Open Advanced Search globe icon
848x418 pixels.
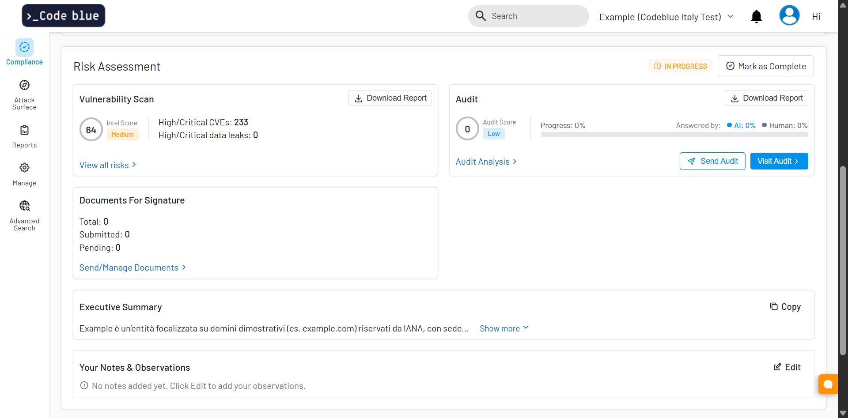pyautogui.click(x=24, y=206)
